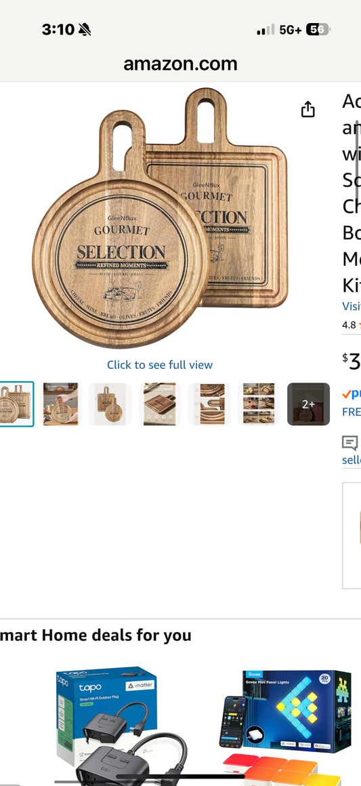Select the first cutting boards thumbnail

[16, 404]
